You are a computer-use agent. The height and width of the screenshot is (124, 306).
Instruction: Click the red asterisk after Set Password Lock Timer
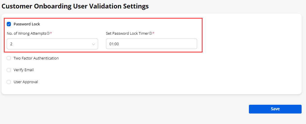(153, 34)
